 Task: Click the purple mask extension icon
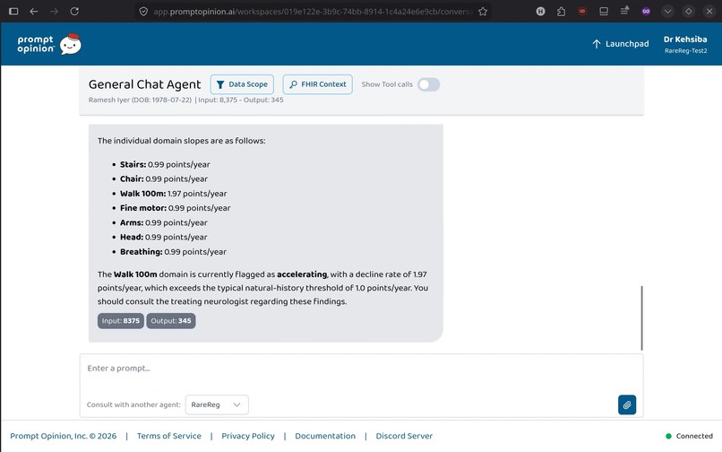coord(646,11)
